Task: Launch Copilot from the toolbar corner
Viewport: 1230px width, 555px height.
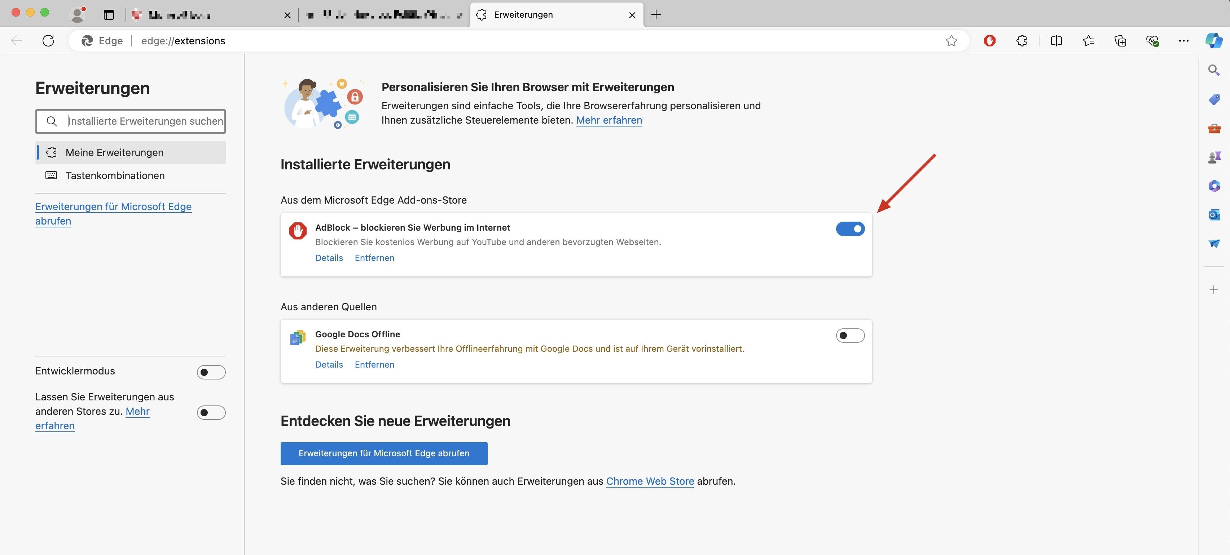Action: click(x=1213, y=41)
